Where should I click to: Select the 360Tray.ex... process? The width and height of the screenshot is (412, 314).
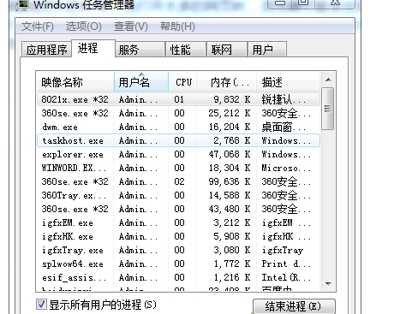pyautogui.click(x=178, y=195)
